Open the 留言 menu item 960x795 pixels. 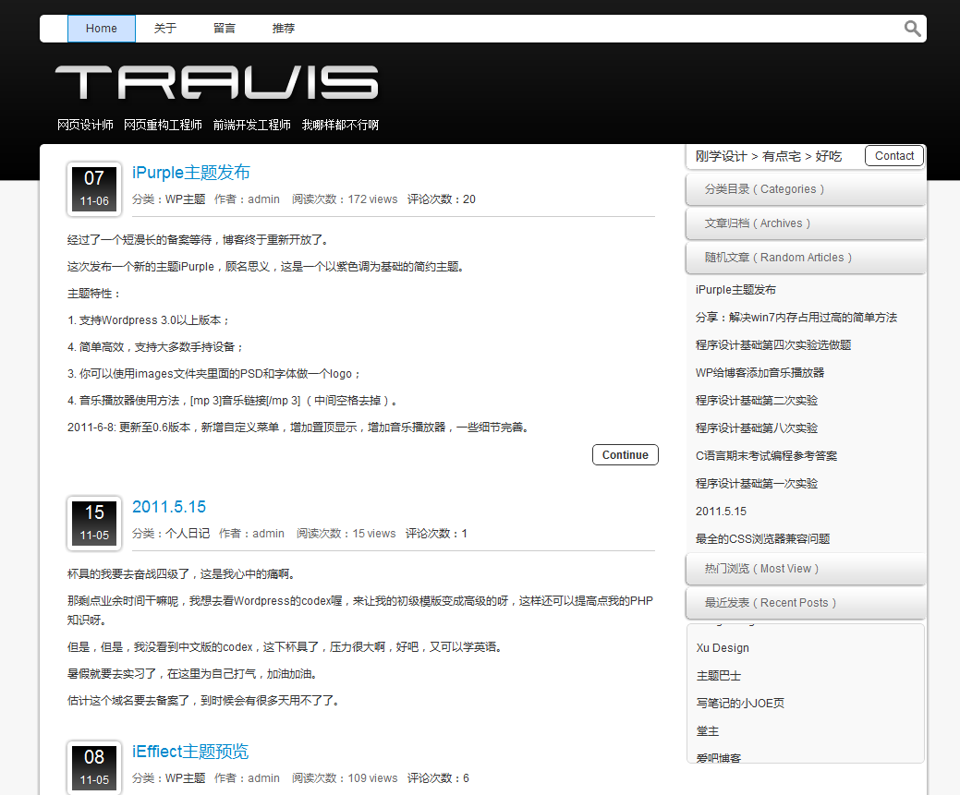[x=225, y=29]
